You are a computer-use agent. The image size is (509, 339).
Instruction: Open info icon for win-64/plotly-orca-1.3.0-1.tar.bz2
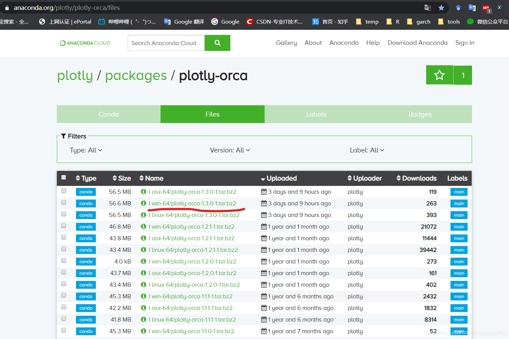[x=143, y=203]
